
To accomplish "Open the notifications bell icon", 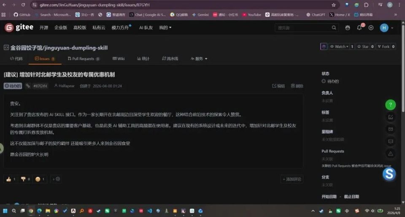I will pos(359,27).
